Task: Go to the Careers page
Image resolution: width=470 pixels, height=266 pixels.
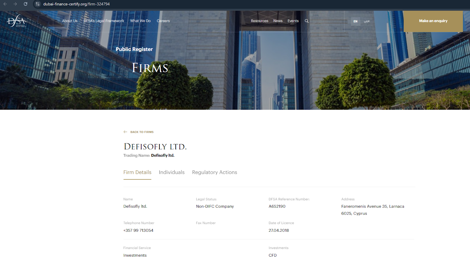Action: 163,21
